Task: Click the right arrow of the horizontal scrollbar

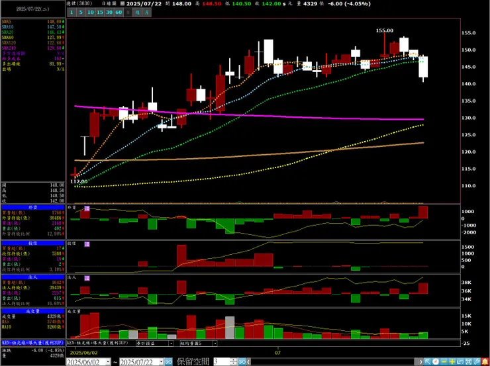Action: click(x=421, y=362)
